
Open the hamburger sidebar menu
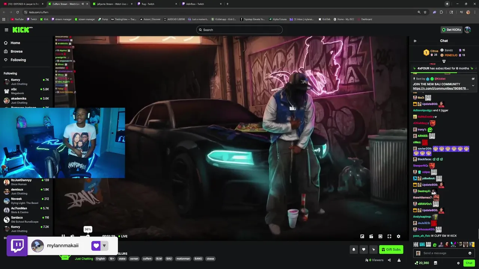(6, 30)
